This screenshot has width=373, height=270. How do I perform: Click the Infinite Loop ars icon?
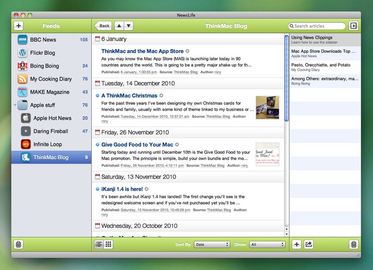pos(26,144)
